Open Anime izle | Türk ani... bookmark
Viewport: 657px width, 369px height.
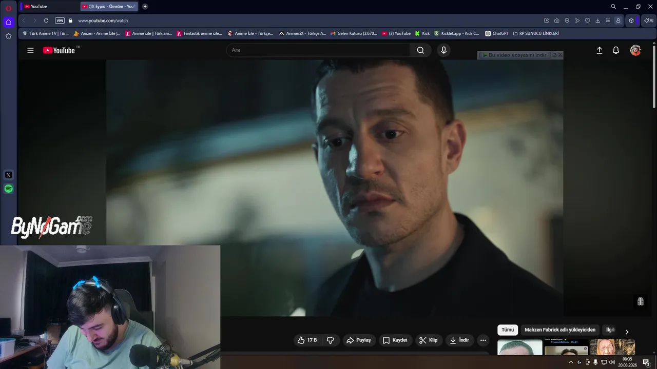pyautogui.click(x=149, y=33)
